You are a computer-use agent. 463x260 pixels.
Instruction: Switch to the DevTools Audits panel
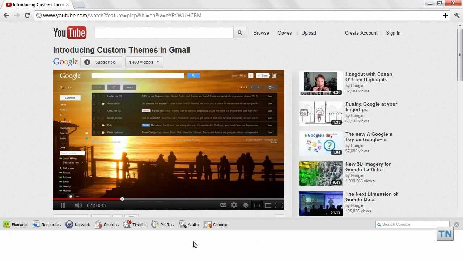pyautogui.click(x=189, y=225)
